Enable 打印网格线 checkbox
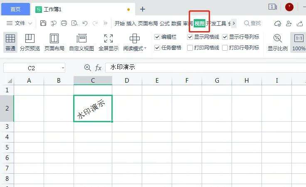The width and height of the screenshot is (306, 187). pos(190,48)
